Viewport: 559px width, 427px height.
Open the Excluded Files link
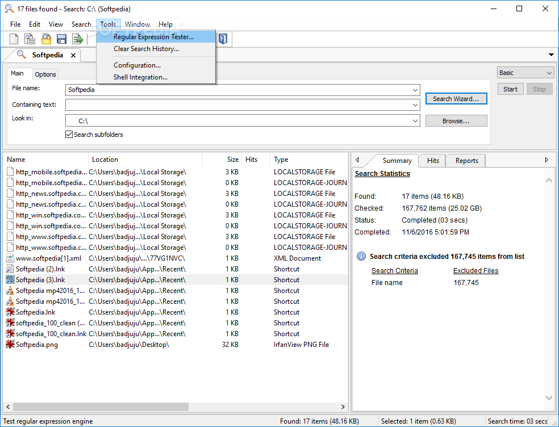click(475, 270)
